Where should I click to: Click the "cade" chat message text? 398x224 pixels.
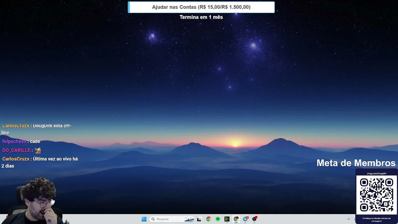coord(35,141)
